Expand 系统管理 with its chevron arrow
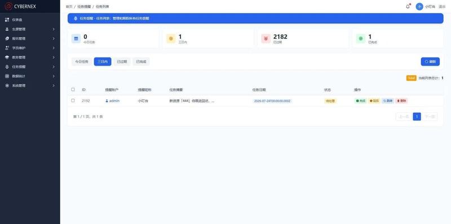Image resolution: width=451 pixels, height=224 pixels. tap(54, 86)
